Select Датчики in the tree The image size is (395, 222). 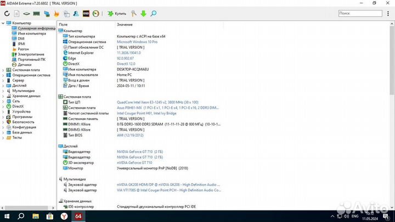[x=24, y=65]
